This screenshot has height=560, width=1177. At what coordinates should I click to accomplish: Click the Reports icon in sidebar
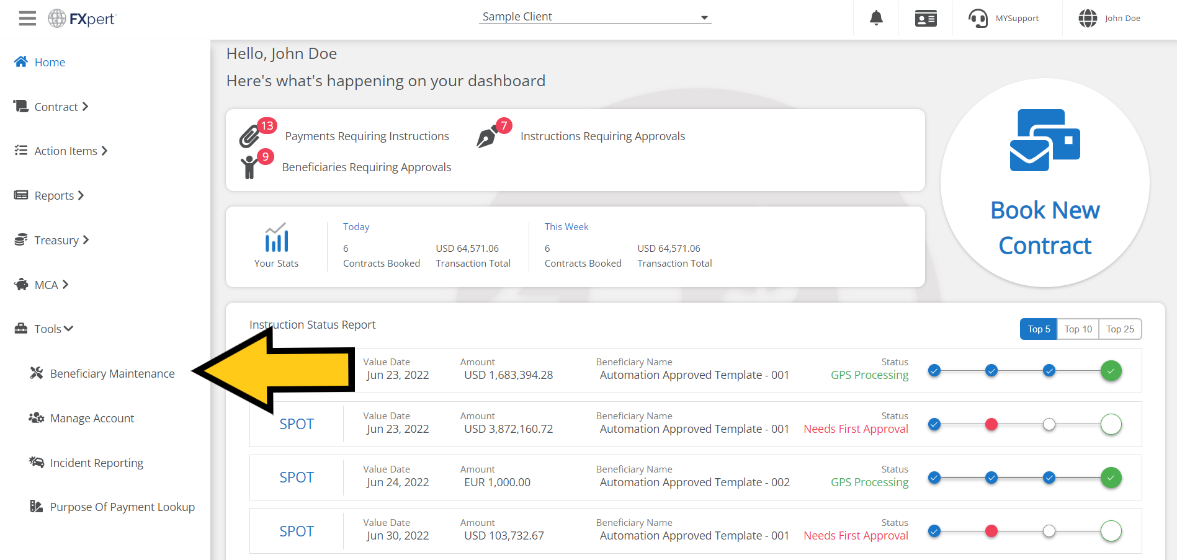click(21, 195)
